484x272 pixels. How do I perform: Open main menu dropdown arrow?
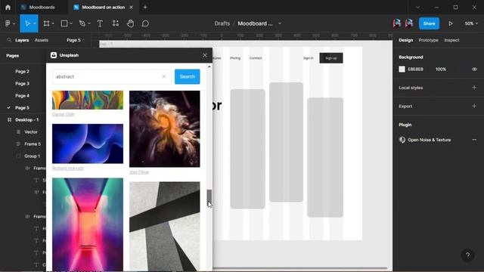point(14,23)
